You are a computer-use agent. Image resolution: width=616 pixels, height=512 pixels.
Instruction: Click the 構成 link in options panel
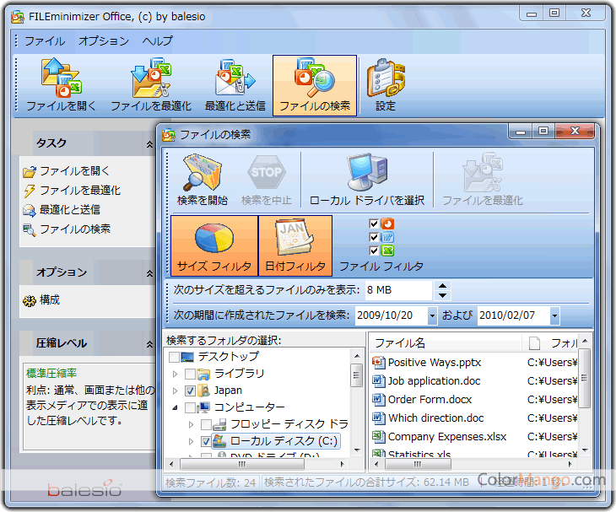tap(50, 299)
